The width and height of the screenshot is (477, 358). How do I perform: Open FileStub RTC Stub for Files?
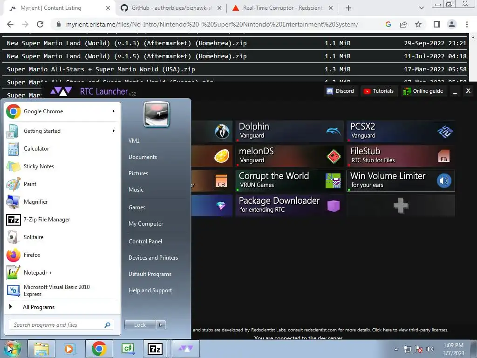point(401,156)
